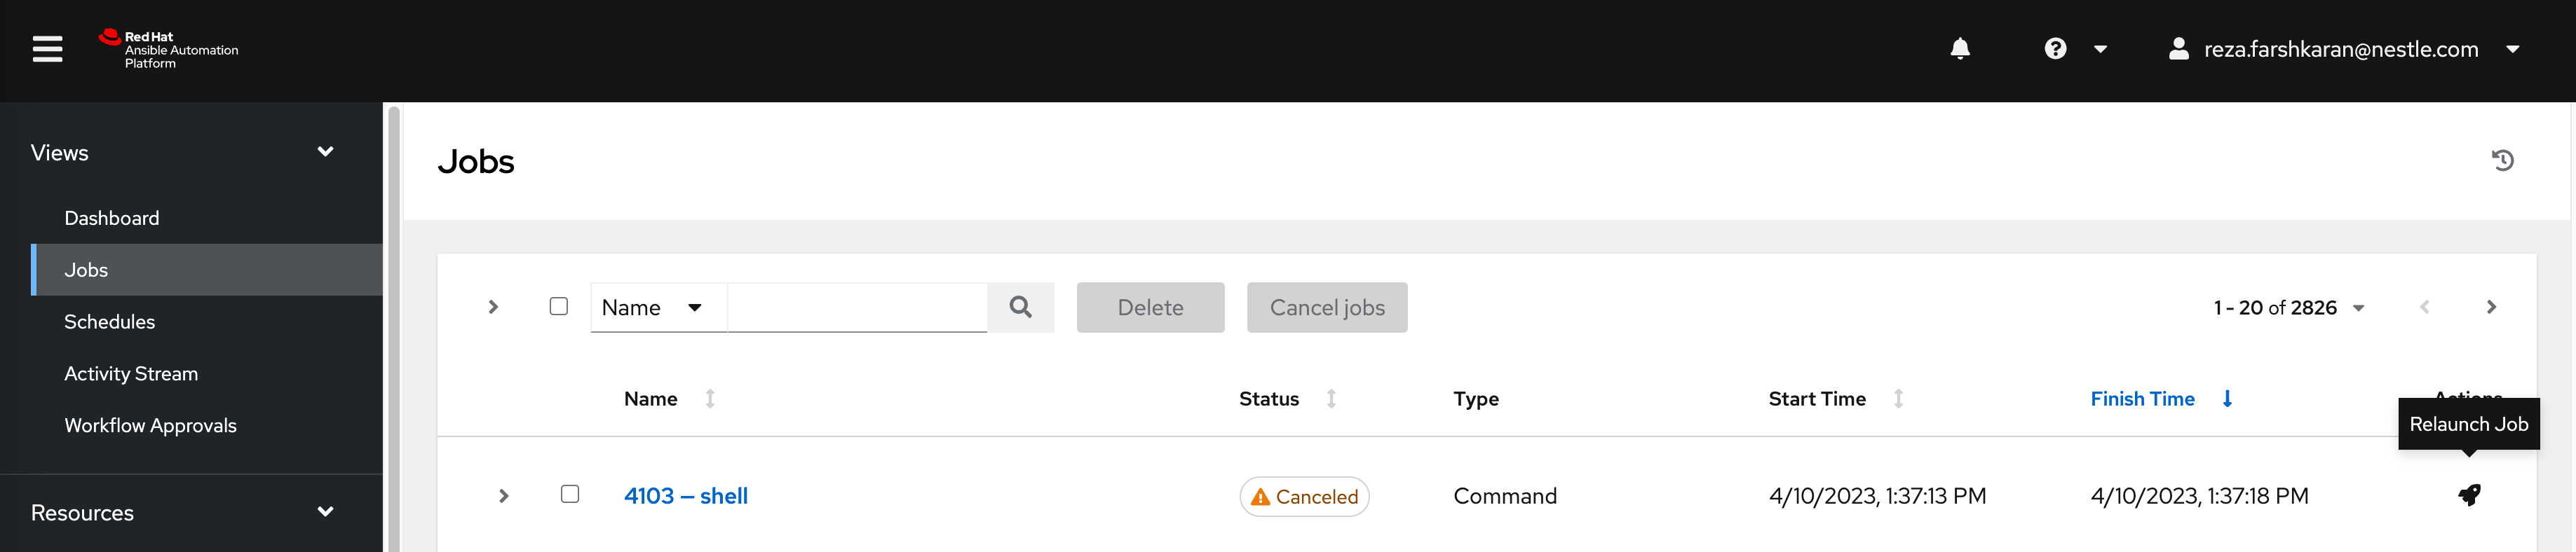The height and width of the screenshot is (552, 2576).
Task: Relaunch job 4103 with rocket icon
Action: pyautogui.click(x=2468, y=495)
